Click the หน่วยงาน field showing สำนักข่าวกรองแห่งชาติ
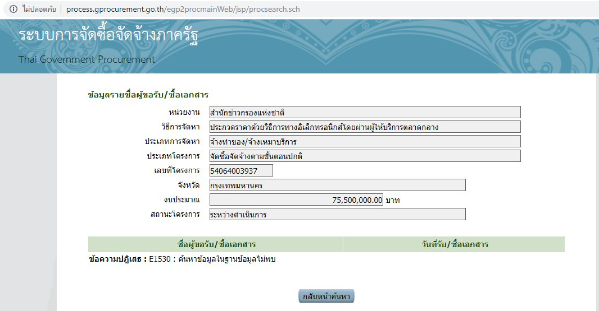 (365, 112)
